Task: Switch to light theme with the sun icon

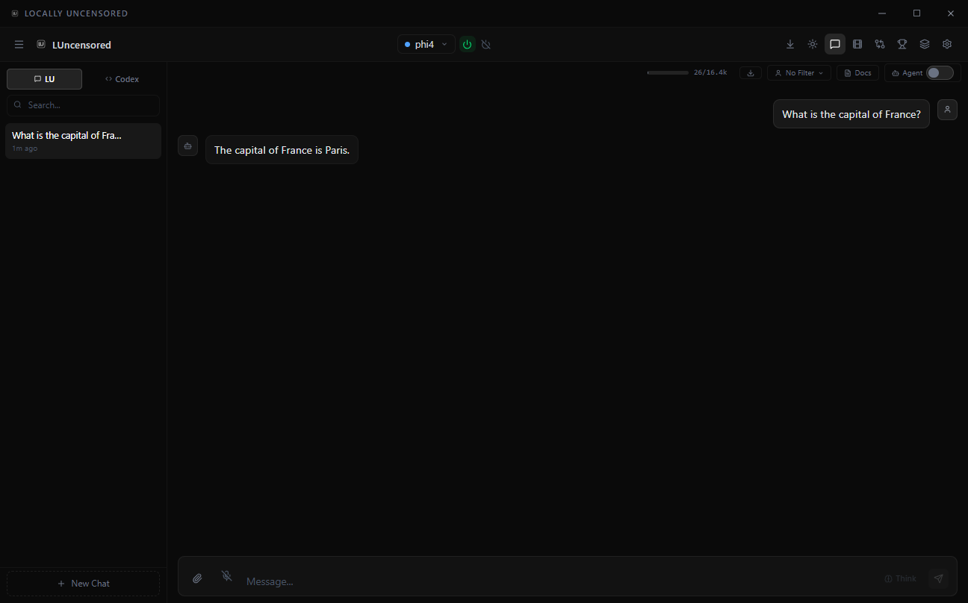Action: pyautogui.click(x=813, y=44)
